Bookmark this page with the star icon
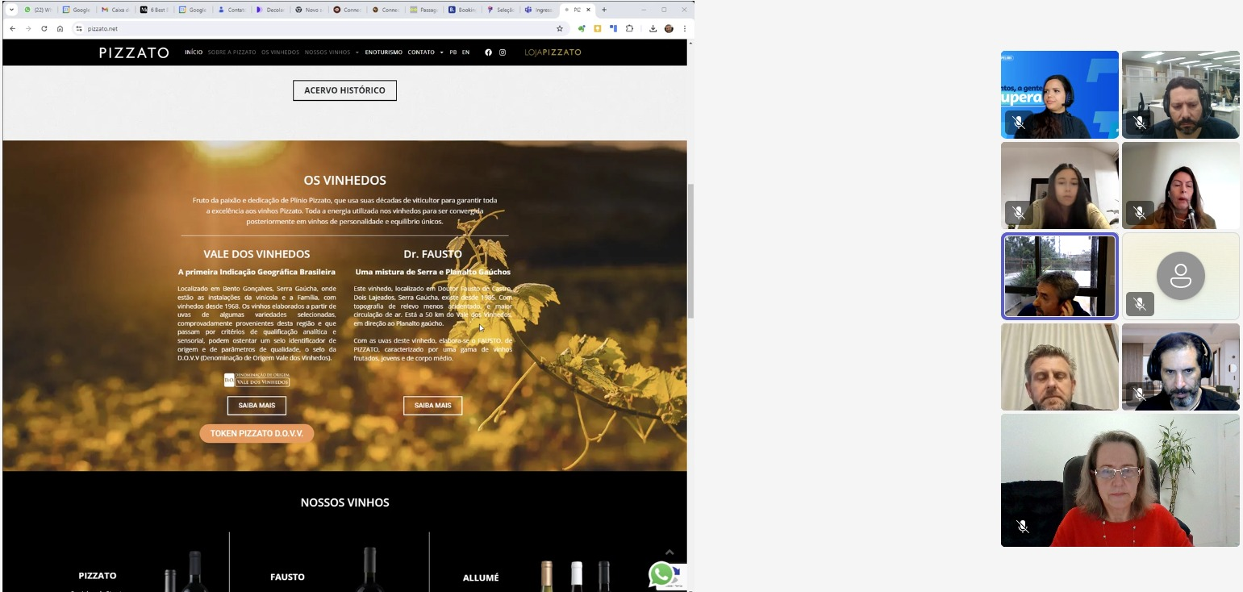Image resolution: width=1243 pixels, height=592 pixels. [x=559, y=28]
